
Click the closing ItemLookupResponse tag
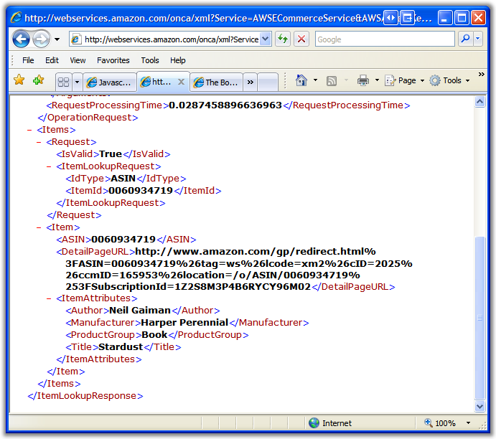85,396
